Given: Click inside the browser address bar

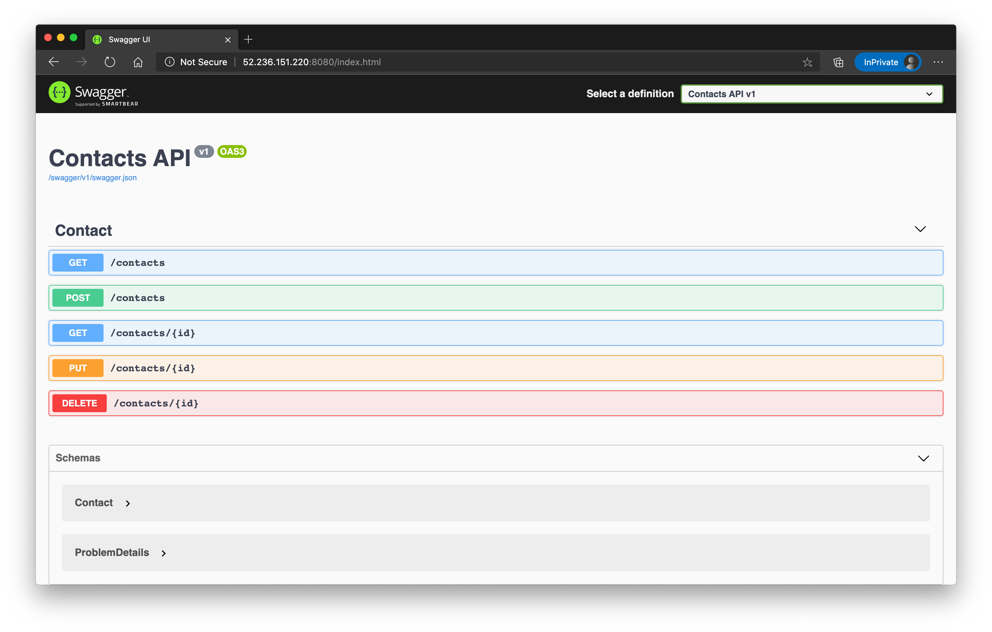Looking at the screenshot, I should coord(453,62).
